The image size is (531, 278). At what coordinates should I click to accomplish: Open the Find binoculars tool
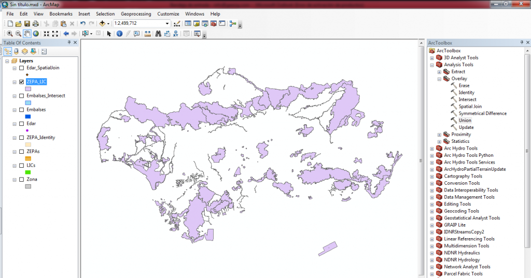tap(158, 34)
